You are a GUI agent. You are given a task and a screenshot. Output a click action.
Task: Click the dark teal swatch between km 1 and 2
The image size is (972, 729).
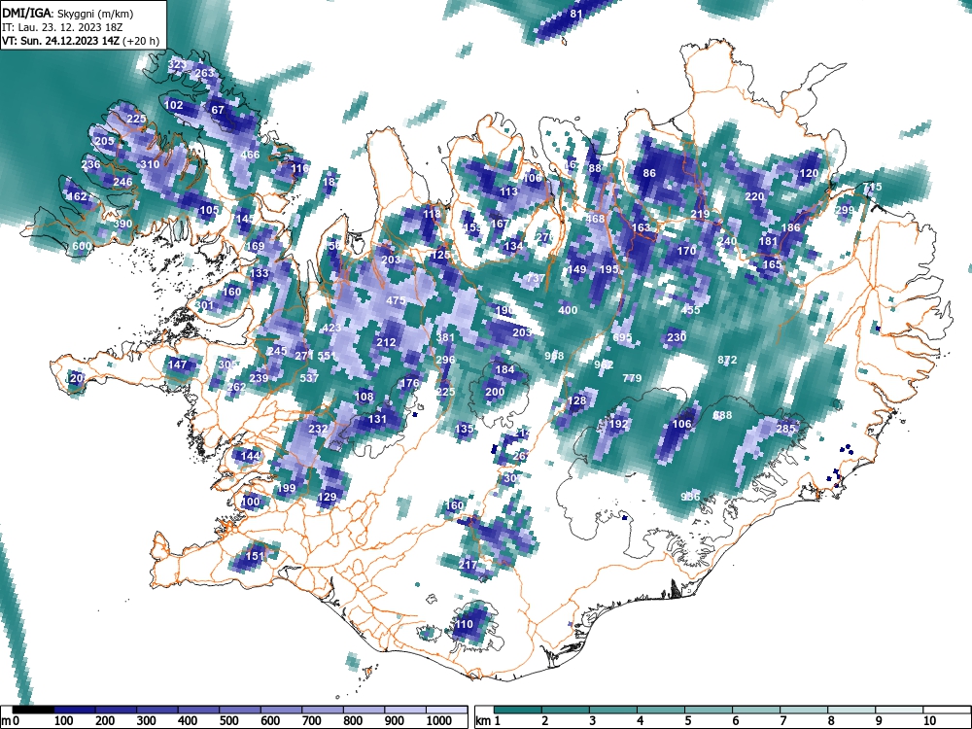tap(518, 710)
